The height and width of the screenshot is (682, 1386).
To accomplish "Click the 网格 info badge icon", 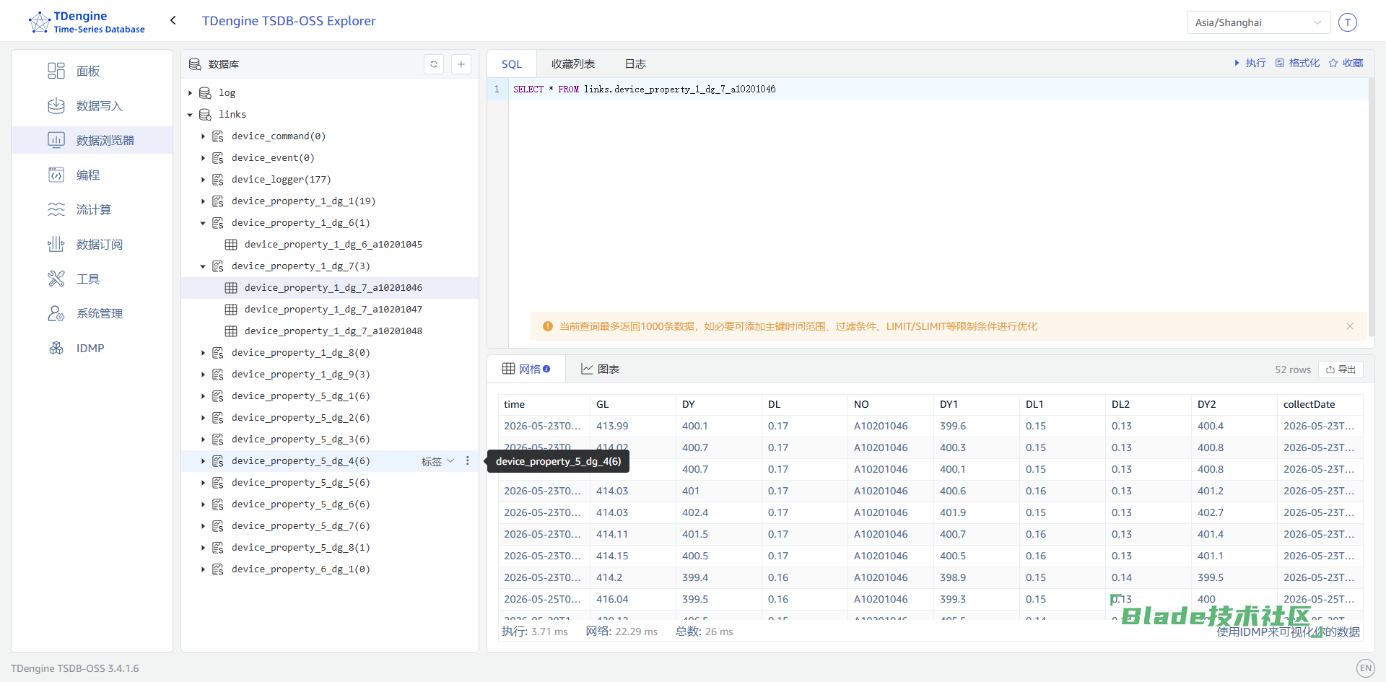I will tap(546, 369).
